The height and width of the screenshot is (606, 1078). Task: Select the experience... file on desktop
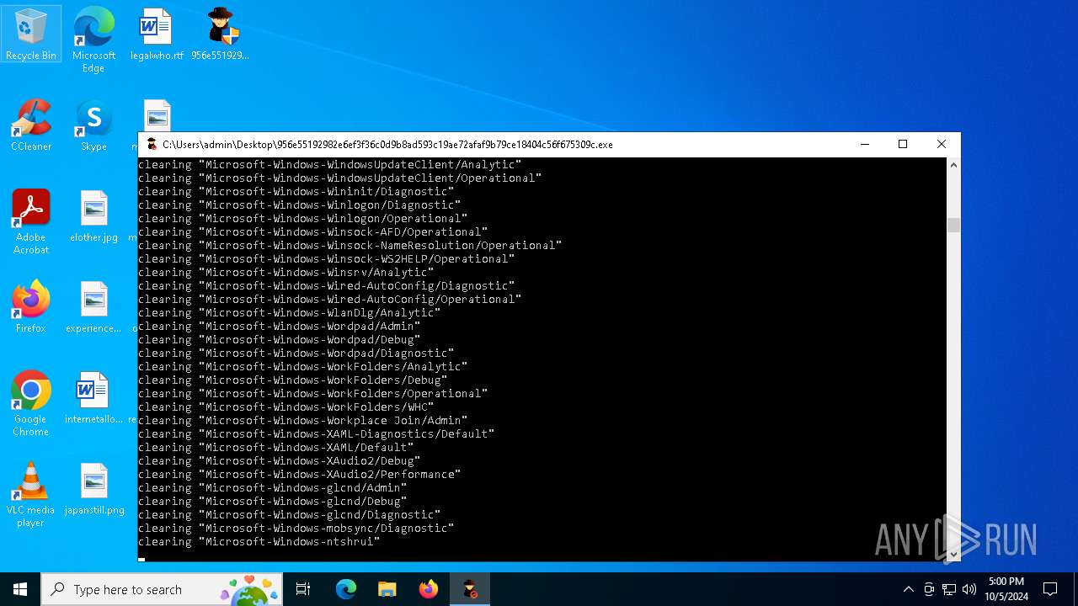(93, 307)
